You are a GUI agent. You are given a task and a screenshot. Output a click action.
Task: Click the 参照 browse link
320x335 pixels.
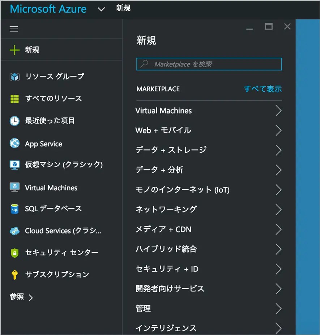point(21,297)
